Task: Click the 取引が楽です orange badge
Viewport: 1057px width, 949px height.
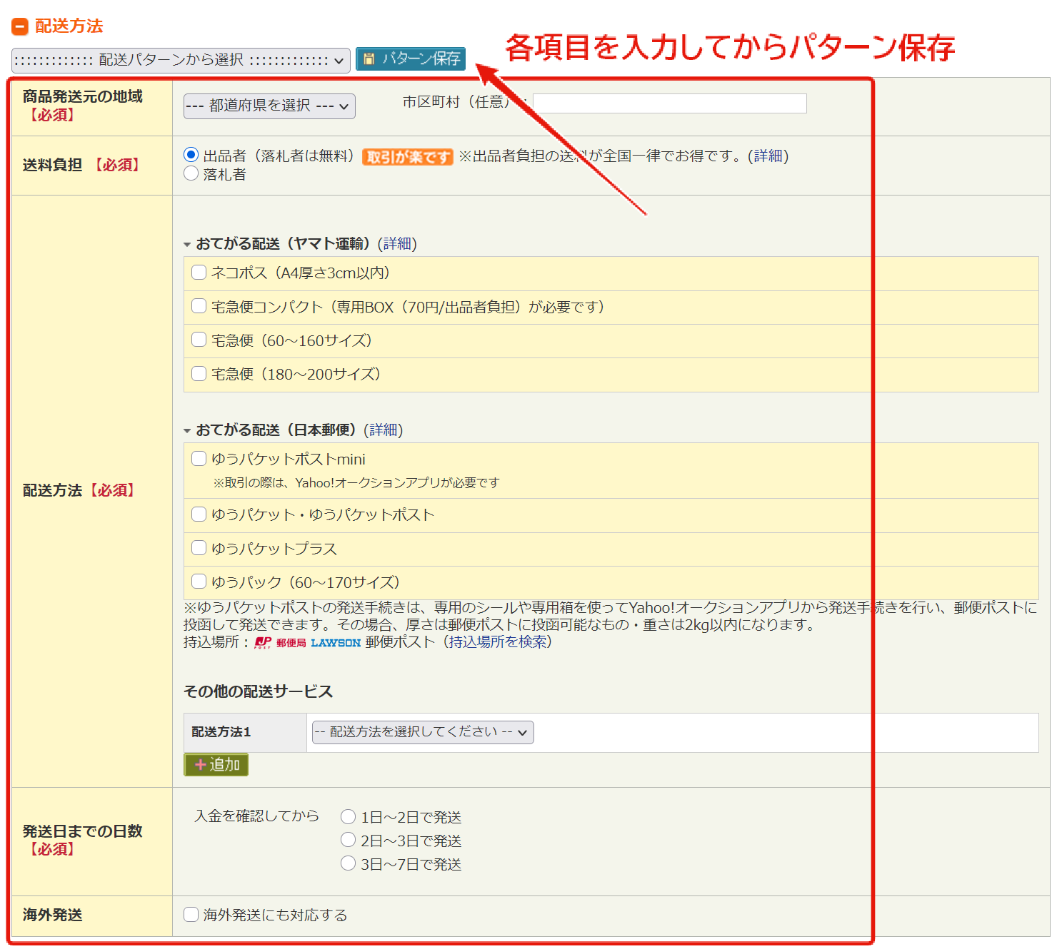Action: click(408, 157)
